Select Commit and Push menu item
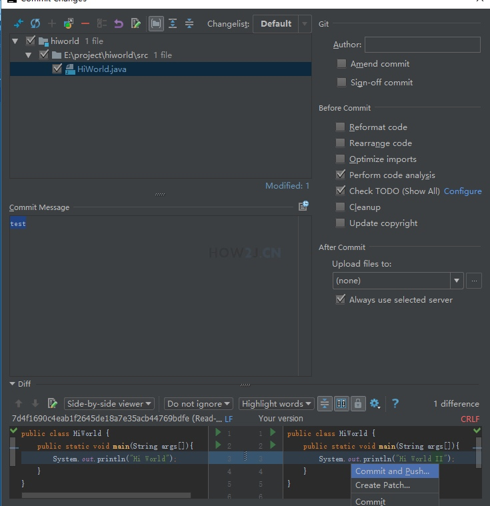 click(x=395, y=471)
